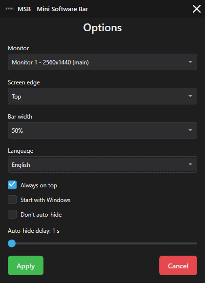Click the 'Auto-hide delay: 1 s' label
205x283 pixels.
(x=34, y=231)
